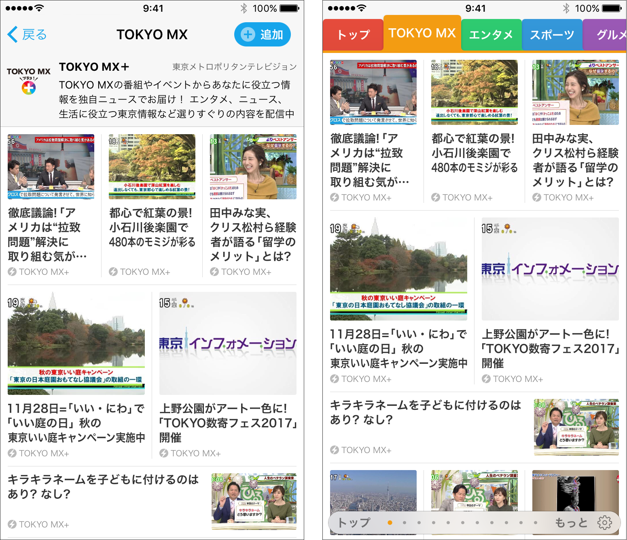Tap TOKYO MX+ source under right 上野公園 article
This screenshot has height=540, width=627.
513,379
